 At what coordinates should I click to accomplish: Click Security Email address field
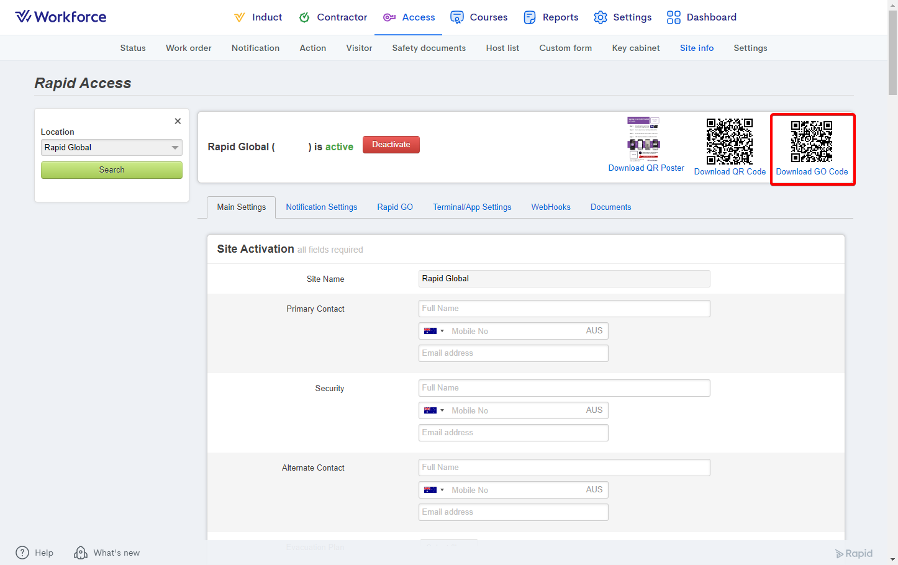(x=514, y=433)
